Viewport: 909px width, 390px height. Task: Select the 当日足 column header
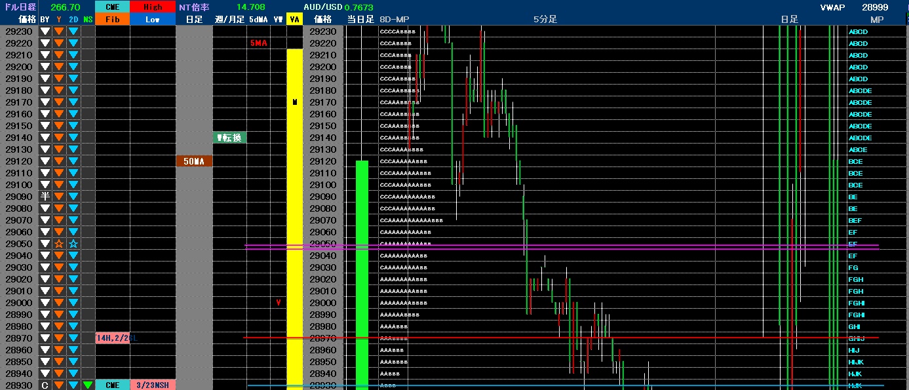[x=360, y=19]
